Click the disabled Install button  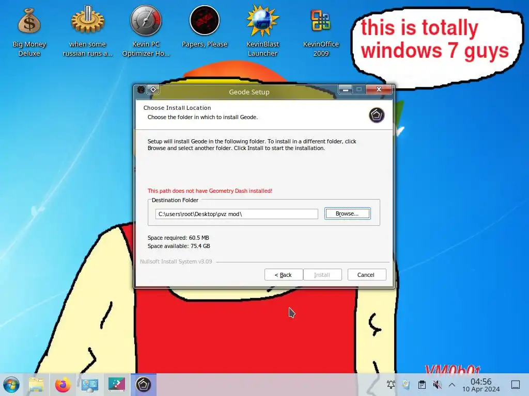click(x=322, y=275)
